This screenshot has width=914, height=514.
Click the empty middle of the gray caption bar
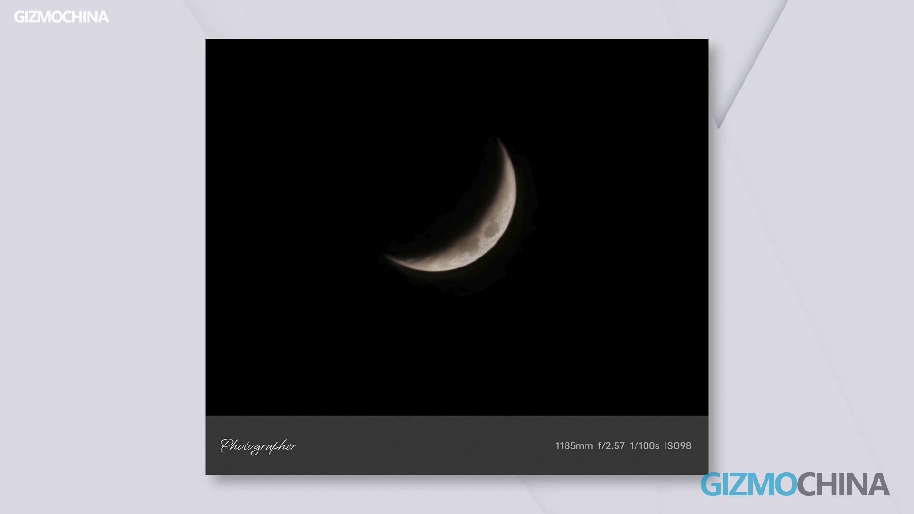point(419,446)
